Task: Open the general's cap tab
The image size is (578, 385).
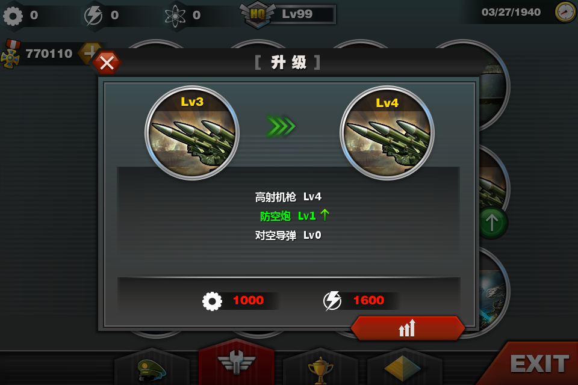Action: pyautogui.click(x=152, y=368)
